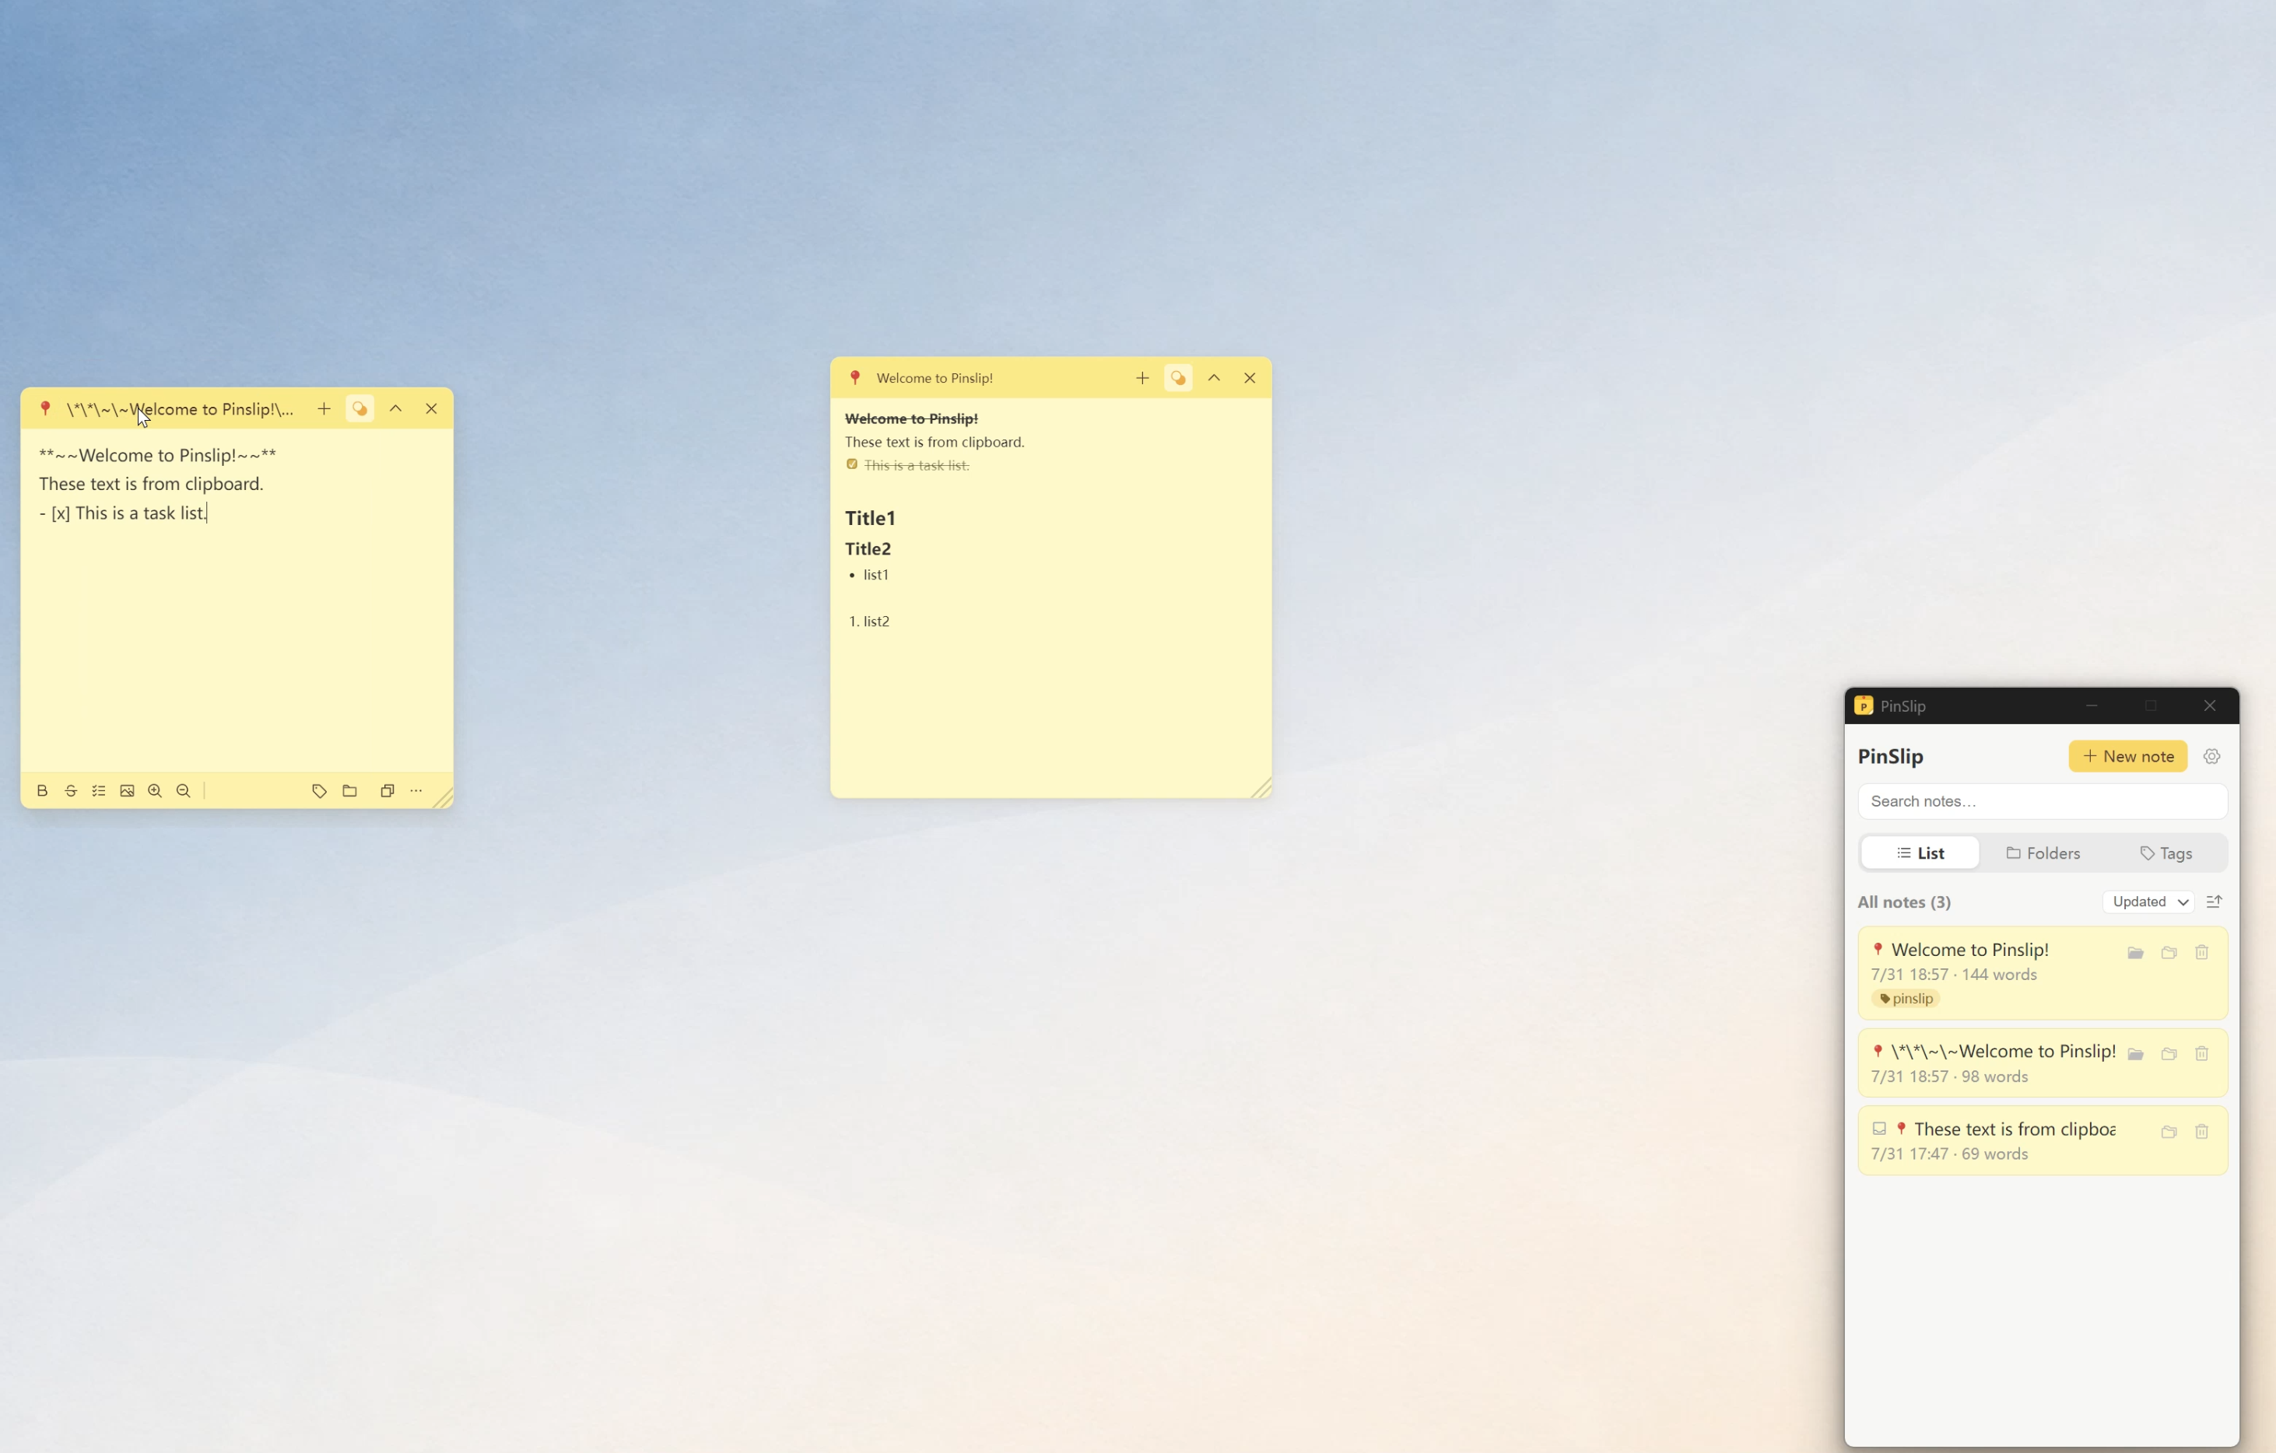
Task: Open PinSlip settings gear
Action: click(2211, 757)
